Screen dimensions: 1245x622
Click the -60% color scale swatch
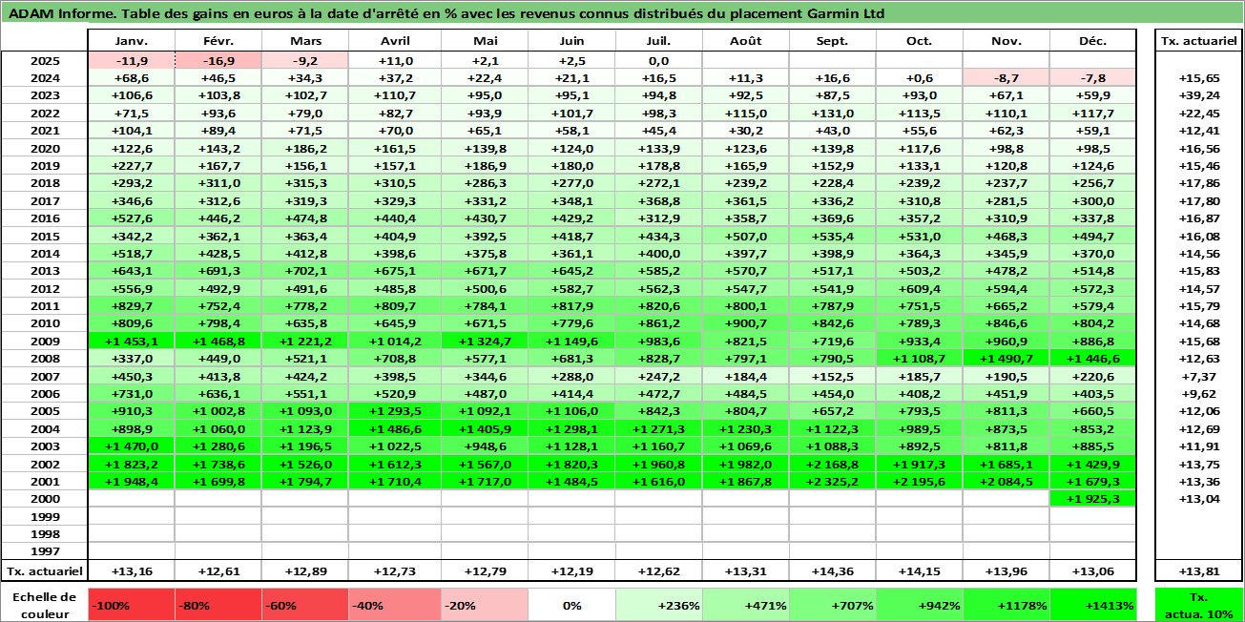coord(305,605)
